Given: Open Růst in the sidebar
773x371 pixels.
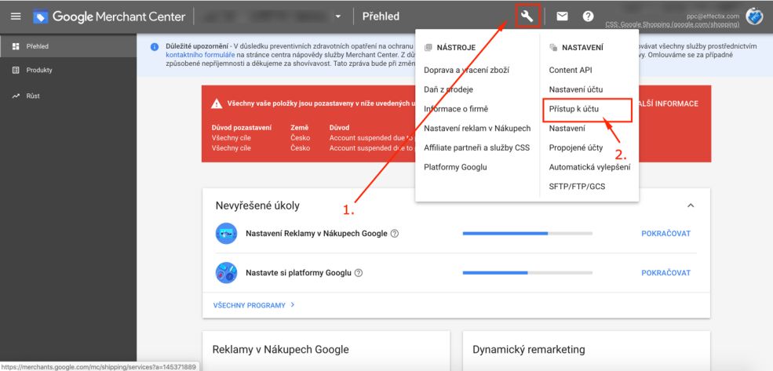Looking at the screenshot, I should pos(68,96).
